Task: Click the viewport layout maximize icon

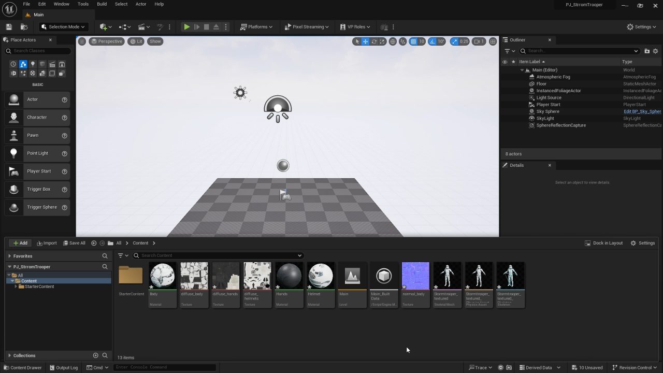Action: pos(493,41)
